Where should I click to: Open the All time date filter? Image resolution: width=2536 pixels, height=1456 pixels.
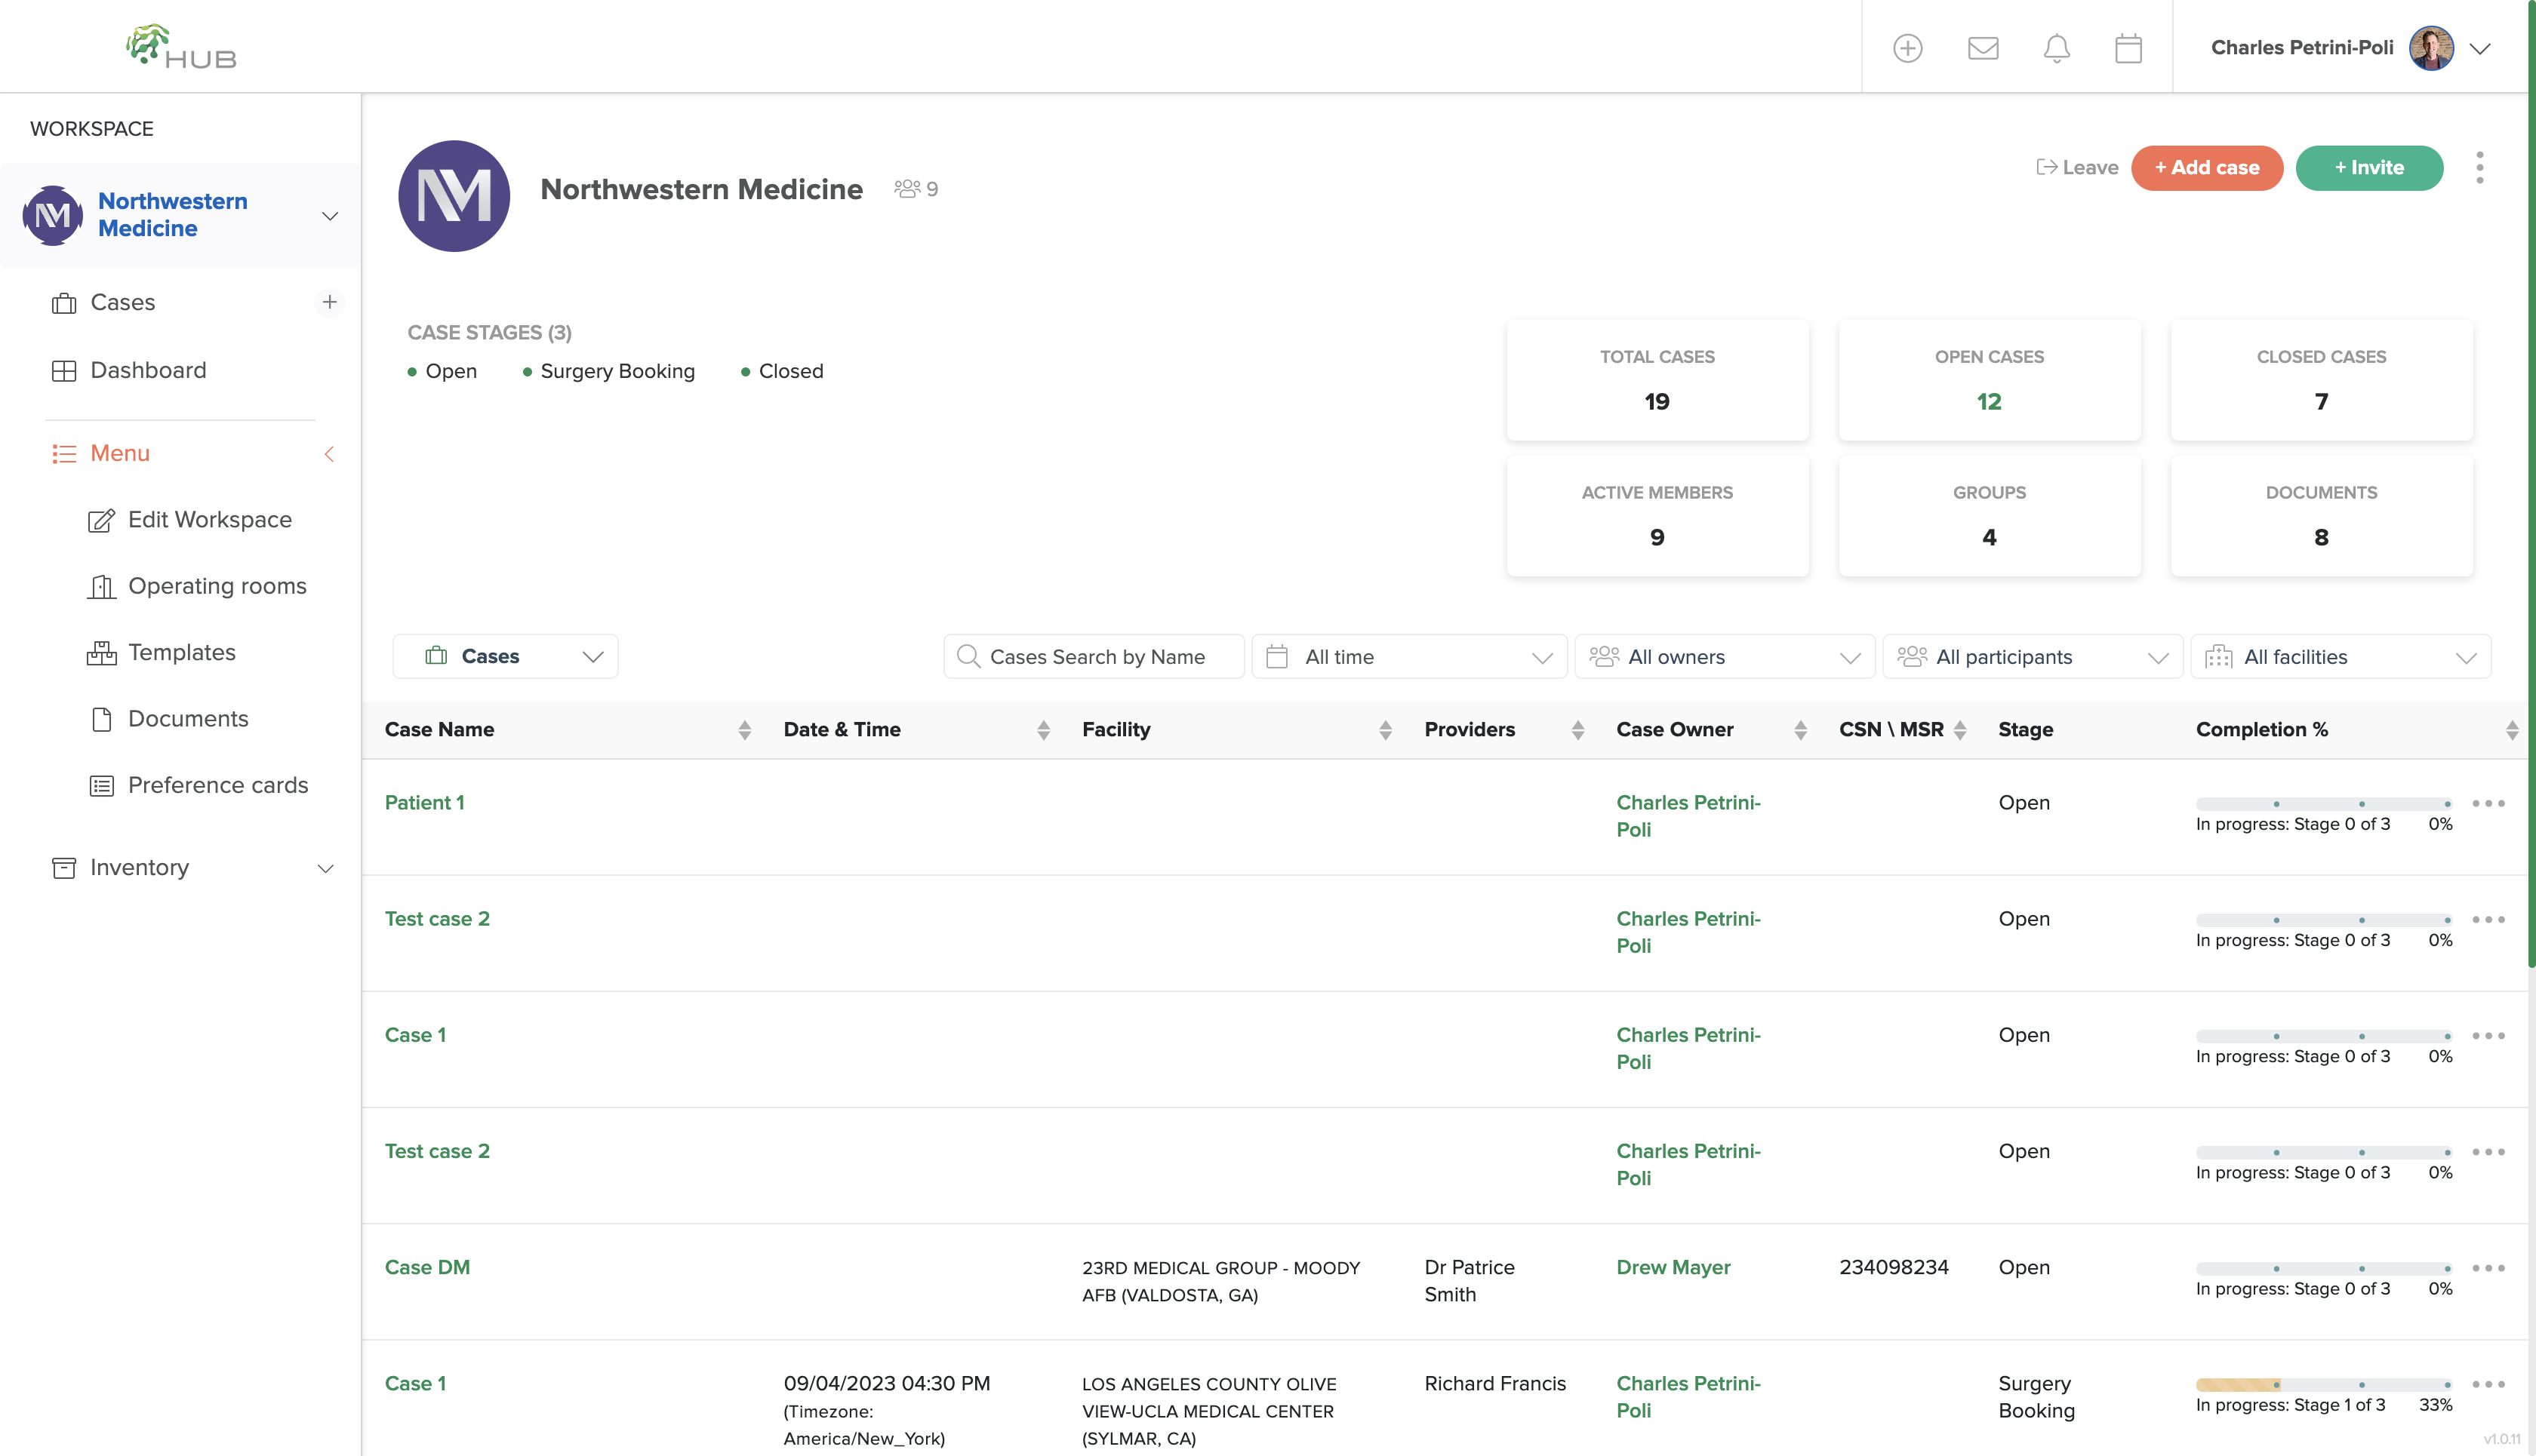click(x=1408, y=656)
